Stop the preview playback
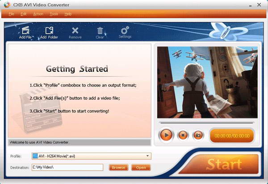This screenshot has width=268, height=184. tap(183, 135)
